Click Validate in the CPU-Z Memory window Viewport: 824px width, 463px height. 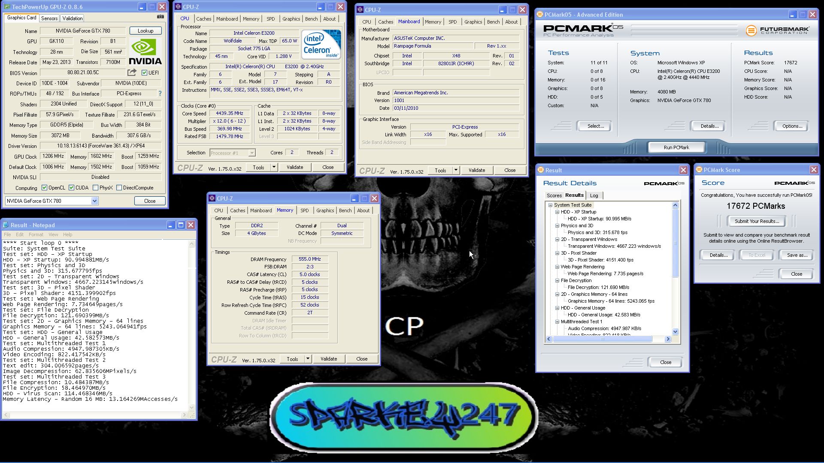[329, 359]
